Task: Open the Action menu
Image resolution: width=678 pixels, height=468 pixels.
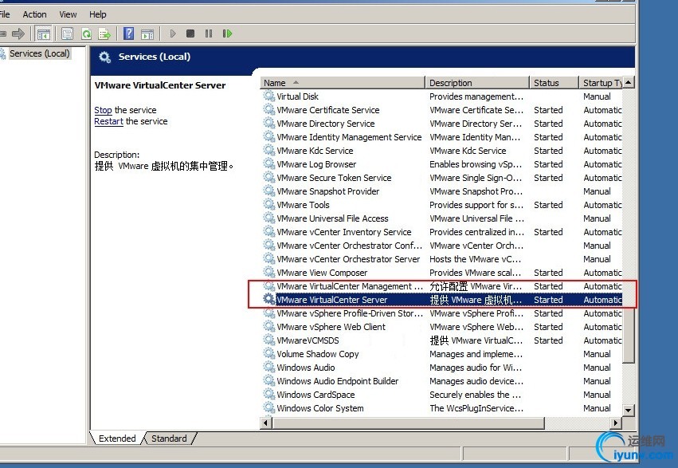Action: [34, 14]
